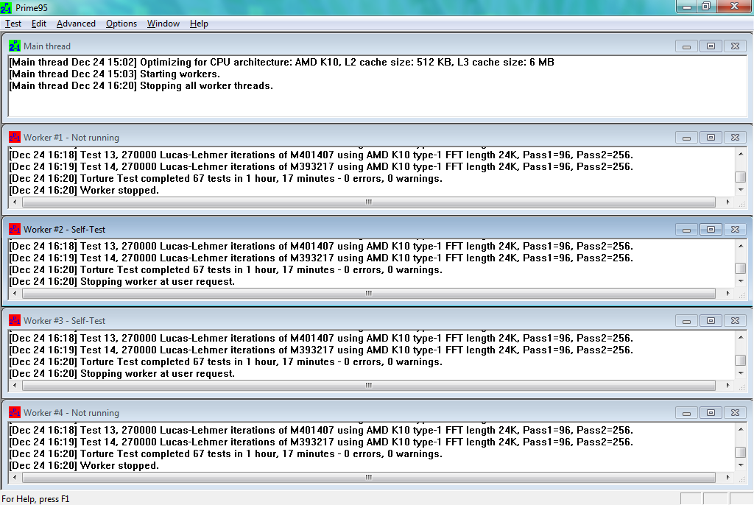This screenshot has height=505, width=754.
Task: Click Worker #4 vertical scroll down arrow
Action: (x=741, y=465)
